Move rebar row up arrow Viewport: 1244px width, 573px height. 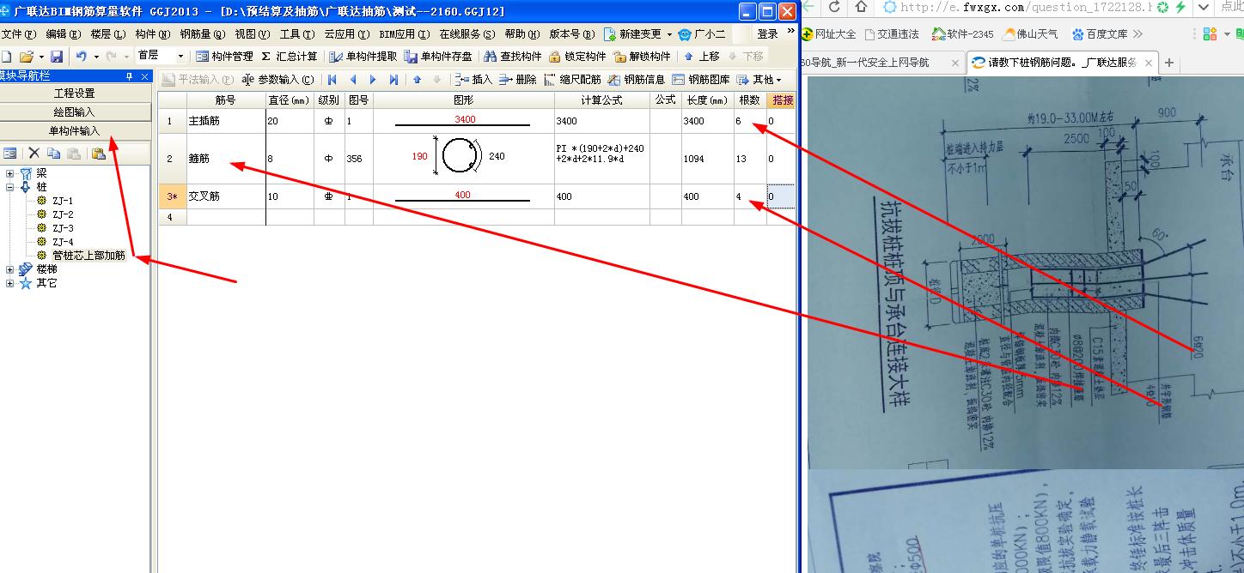pyautogui.click(x=418, y=80)
